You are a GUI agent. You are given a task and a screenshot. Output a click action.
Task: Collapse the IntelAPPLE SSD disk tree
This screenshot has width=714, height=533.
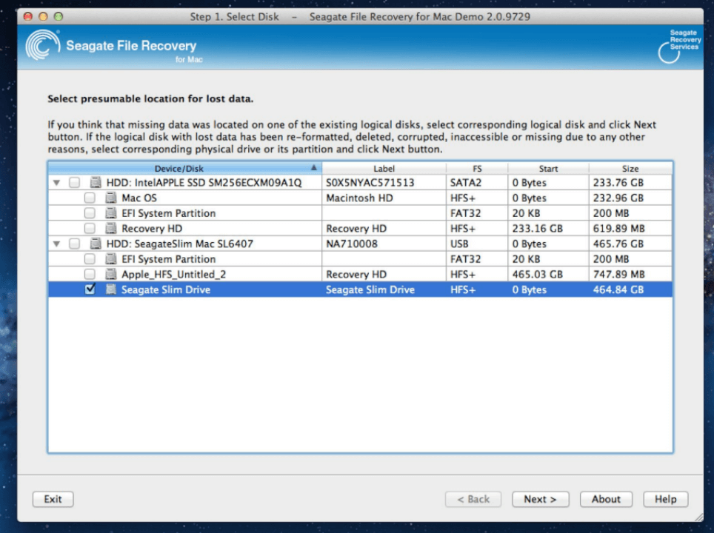click(x=57, y=183)
